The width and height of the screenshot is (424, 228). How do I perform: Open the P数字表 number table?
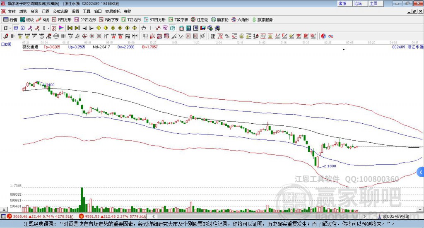coord(109,20)
